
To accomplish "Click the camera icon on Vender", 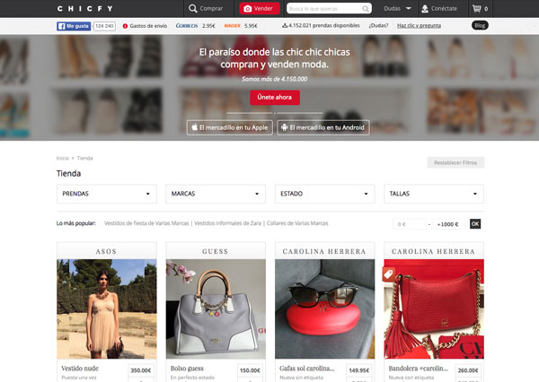I will tap(248, 9).
